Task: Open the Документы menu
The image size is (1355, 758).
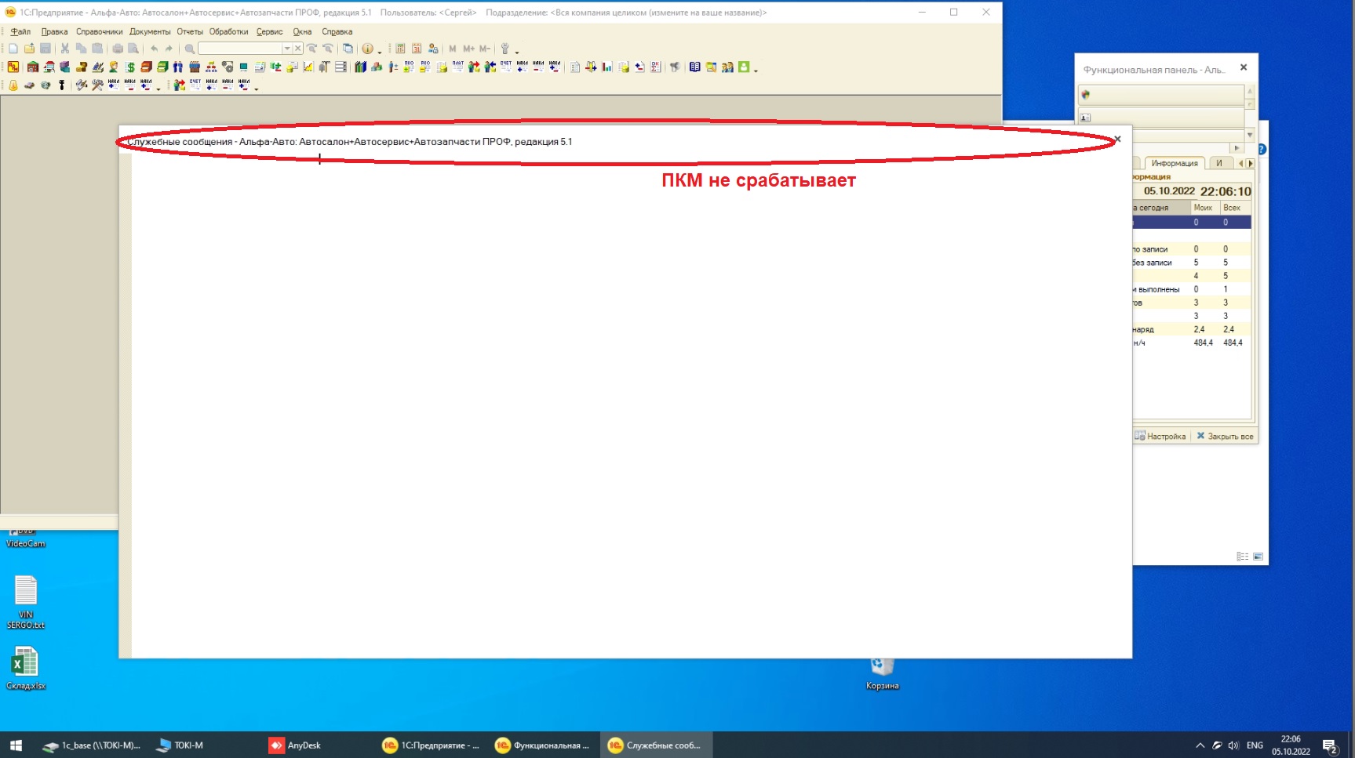Action: point(150,32)
